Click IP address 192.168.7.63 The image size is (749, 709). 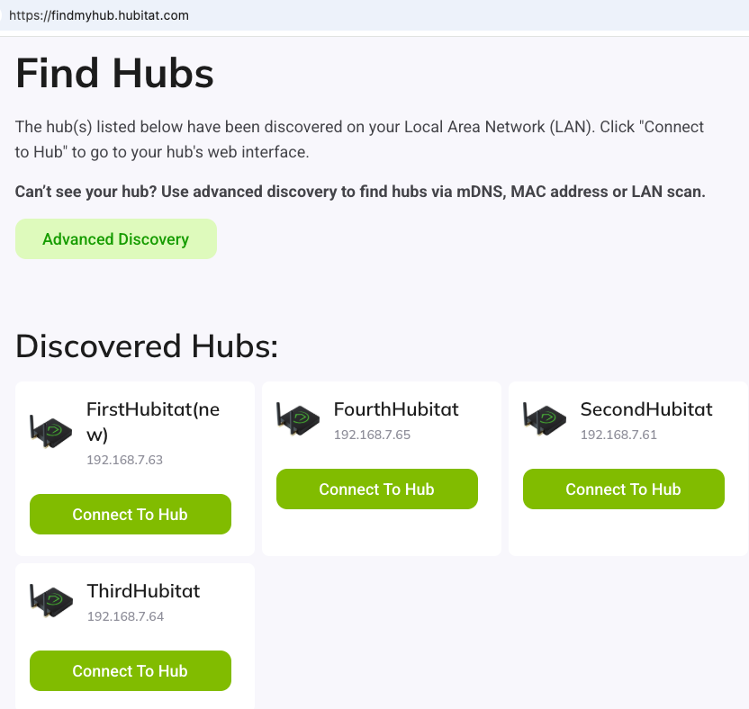click(x=124, y=460)
